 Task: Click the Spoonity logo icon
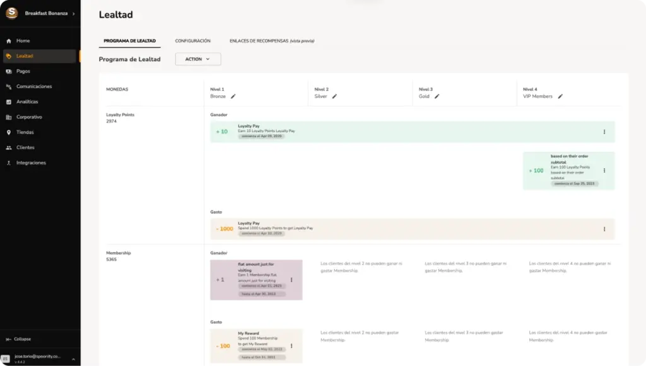pos(11,13)
